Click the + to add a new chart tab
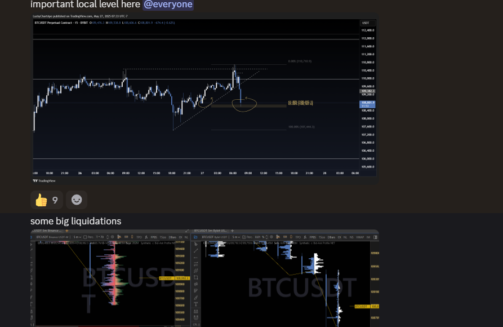This screenshot has width=503, height=327. point(66,231)
